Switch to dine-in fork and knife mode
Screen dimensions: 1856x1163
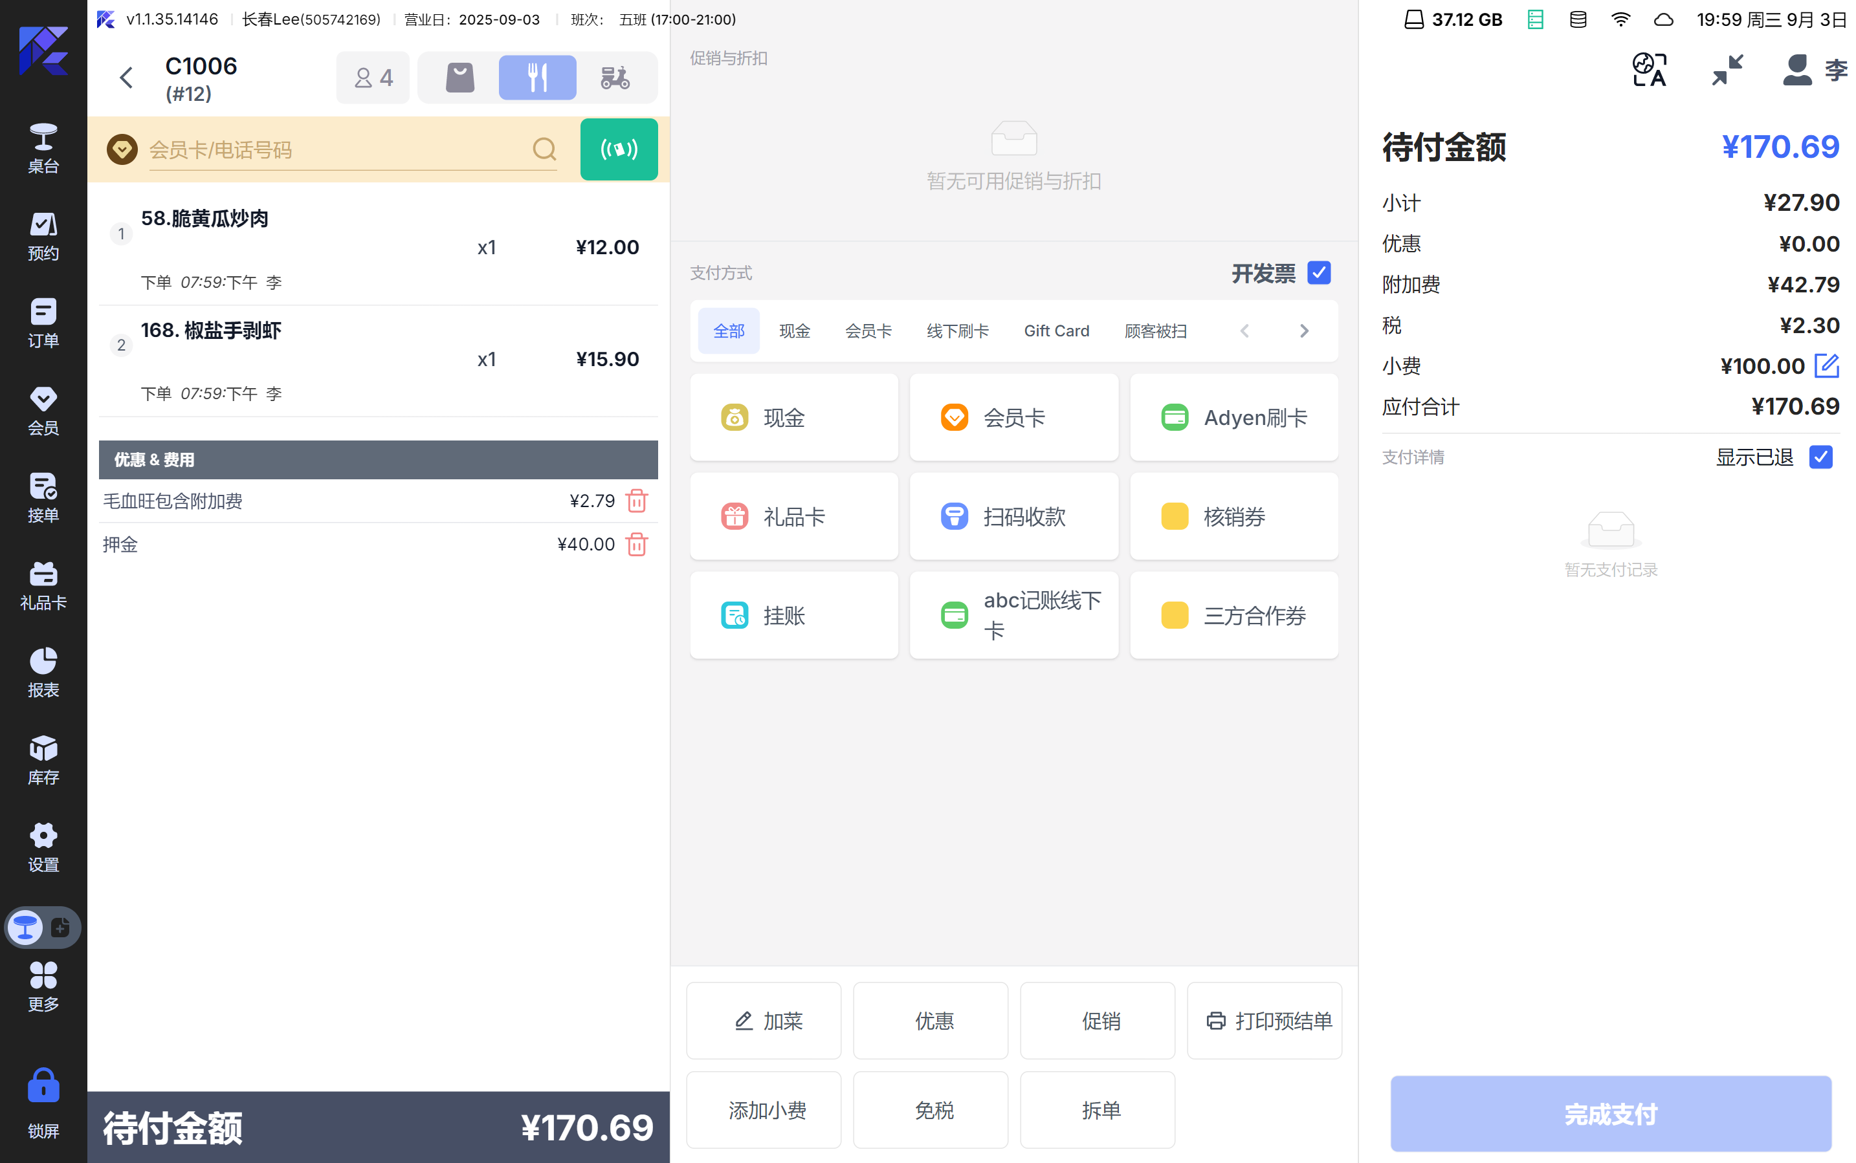pos(537,78)
